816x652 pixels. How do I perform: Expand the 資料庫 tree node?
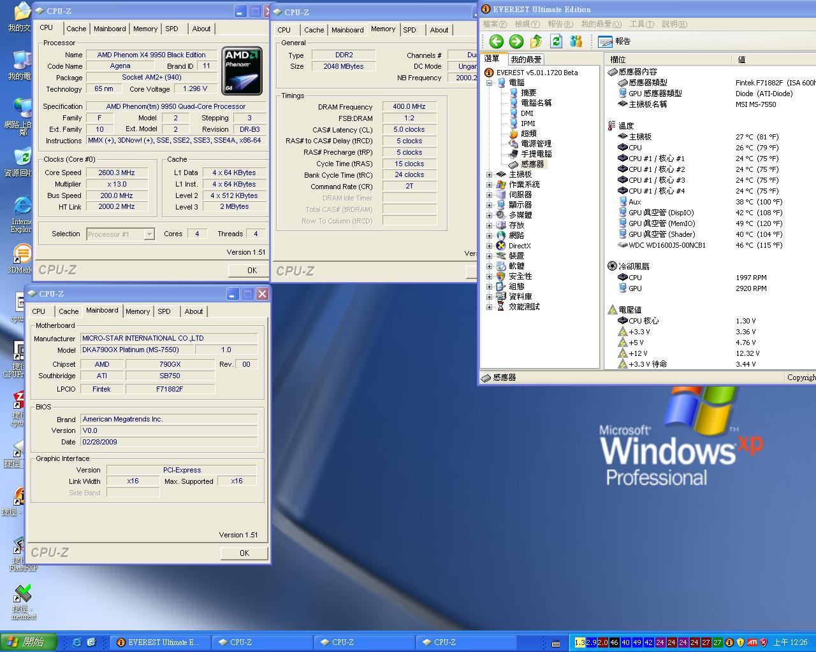click(x=490, y=297)
